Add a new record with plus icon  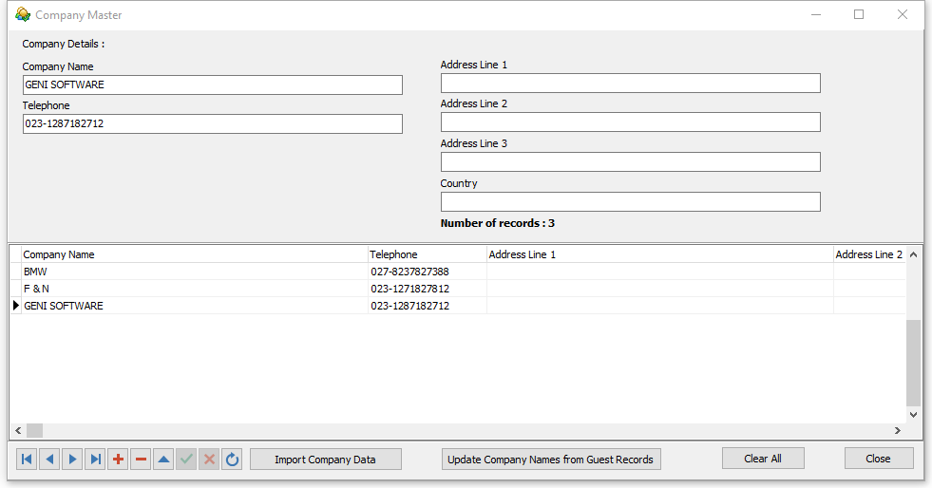(x=118, y=460)
